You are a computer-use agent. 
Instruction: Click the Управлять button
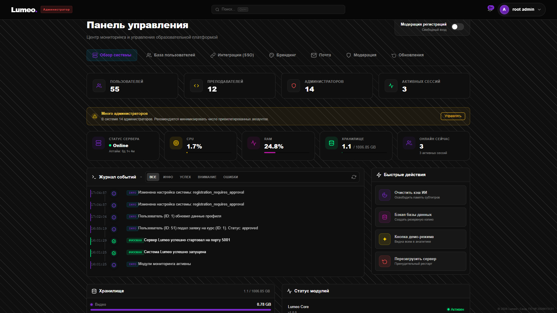coord(453,116)
